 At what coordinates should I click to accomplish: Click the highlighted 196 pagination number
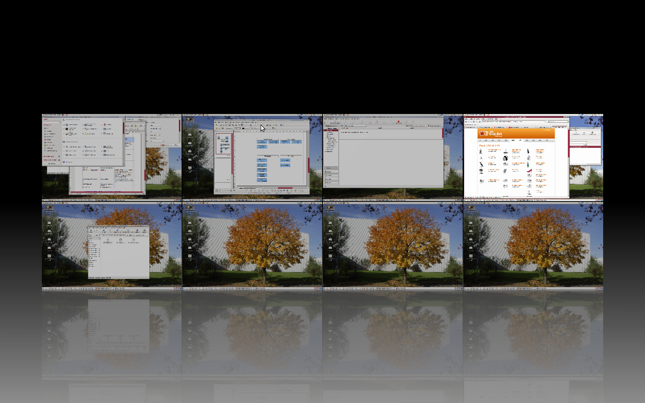[513, 140]
